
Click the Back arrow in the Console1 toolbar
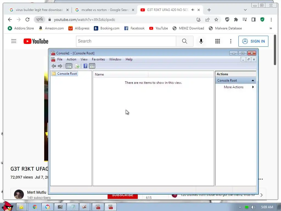(54, 66)
